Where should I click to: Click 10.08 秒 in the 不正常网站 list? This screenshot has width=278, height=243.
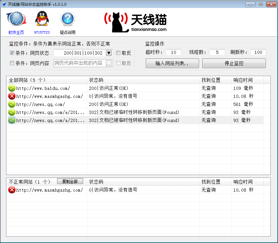243,190
